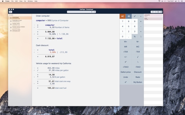Select the computer variable in list

153,15
